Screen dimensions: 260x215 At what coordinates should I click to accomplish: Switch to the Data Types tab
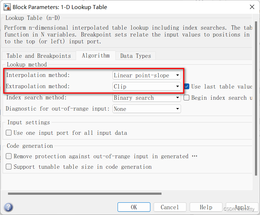tap(136, 56)
